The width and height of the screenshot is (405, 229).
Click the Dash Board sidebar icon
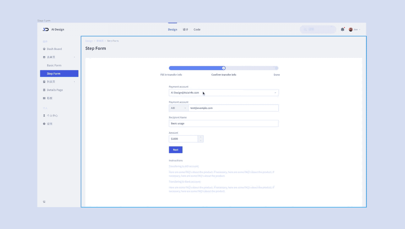(x=44, y=49)
